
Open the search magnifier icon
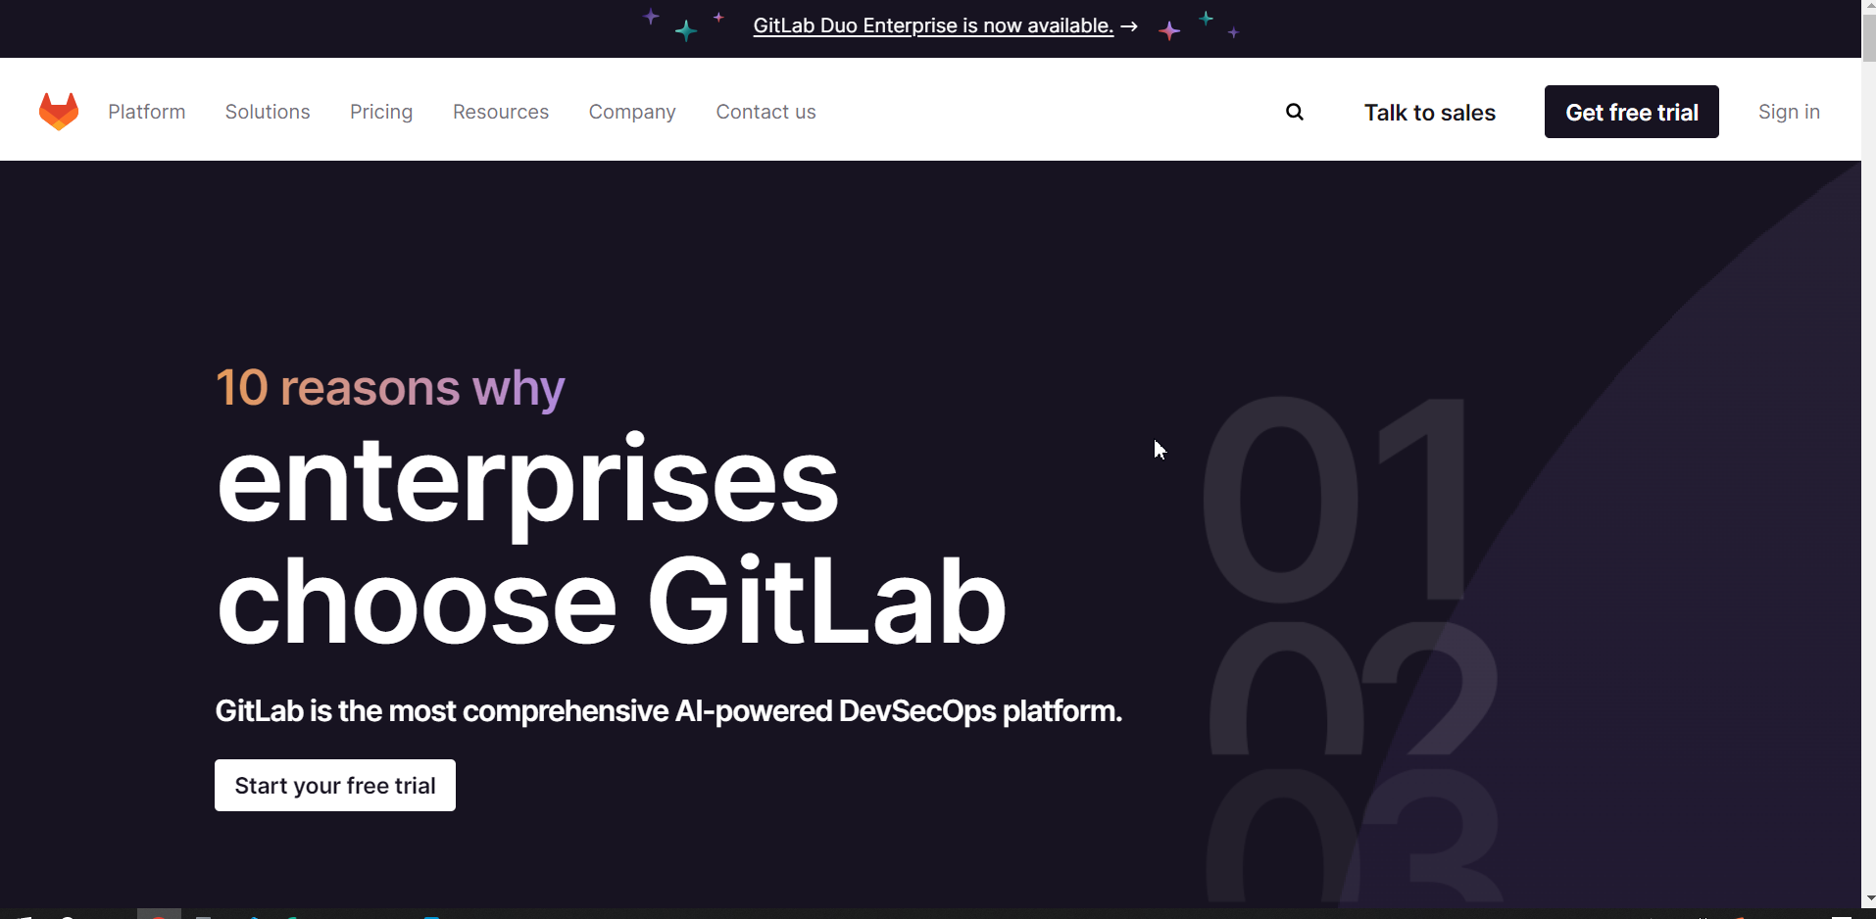tap(1295, 112)
